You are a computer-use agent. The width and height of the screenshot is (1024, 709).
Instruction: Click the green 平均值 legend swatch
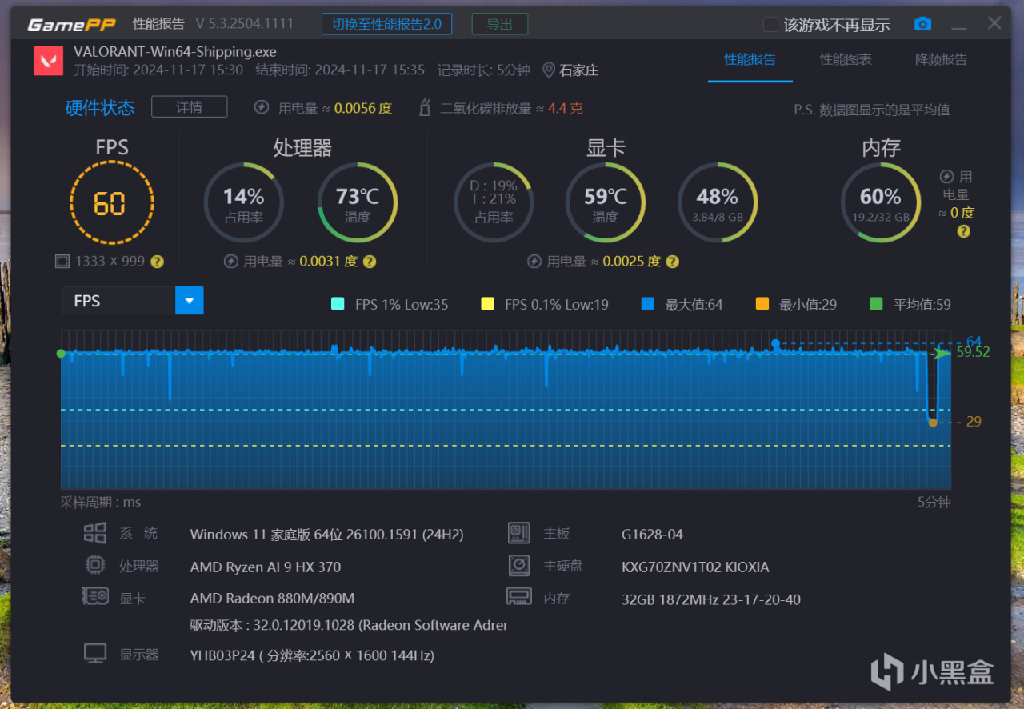[x=876, y=304]
